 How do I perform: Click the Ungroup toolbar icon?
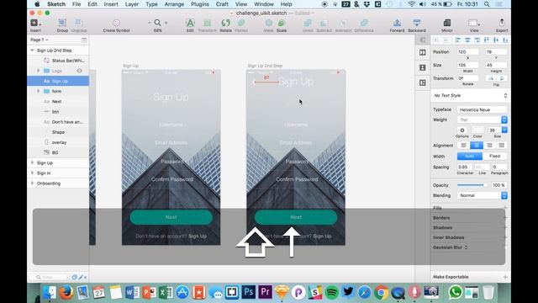(x=78, y=23)
